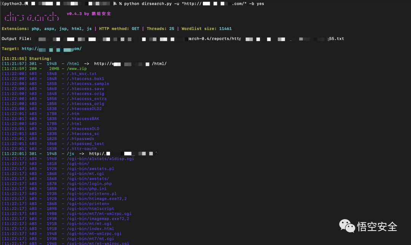Viewport: 411px width, 245px height.
Task: Click the /.htaccess_orig entry
Action: pos(86,104)
